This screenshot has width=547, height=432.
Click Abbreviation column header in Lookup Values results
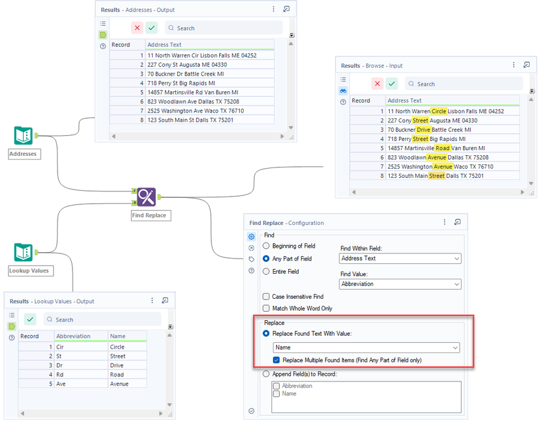[x=81, y=336]
